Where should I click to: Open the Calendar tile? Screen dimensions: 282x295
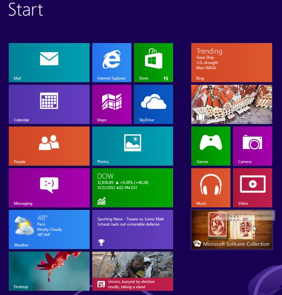point(49,104)
